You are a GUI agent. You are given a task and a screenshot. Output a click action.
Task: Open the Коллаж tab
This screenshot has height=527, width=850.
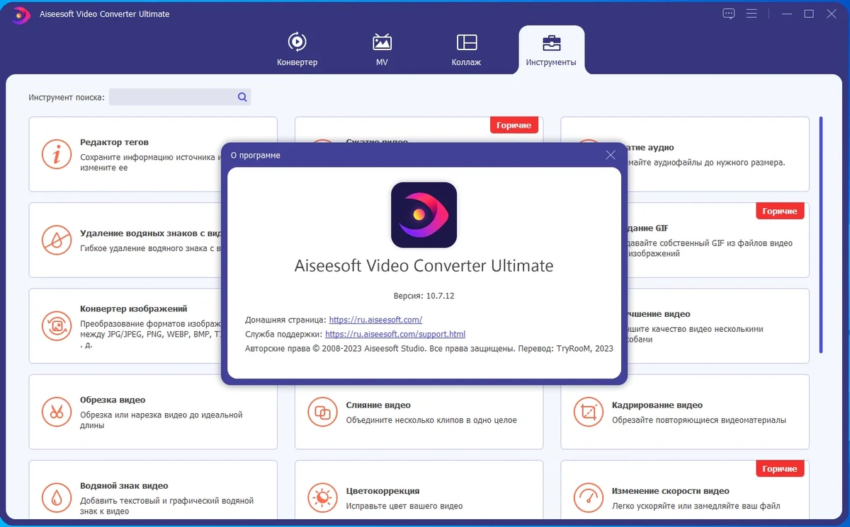tap(466, 49)
